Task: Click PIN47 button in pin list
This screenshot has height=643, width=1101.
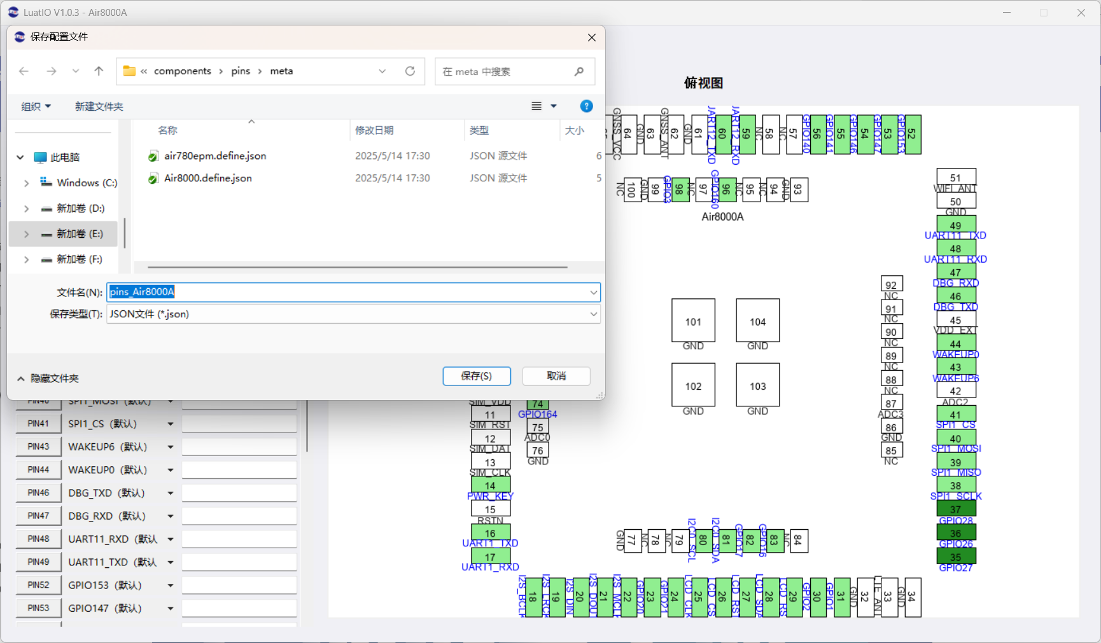Action: click(x=38, y=516)
